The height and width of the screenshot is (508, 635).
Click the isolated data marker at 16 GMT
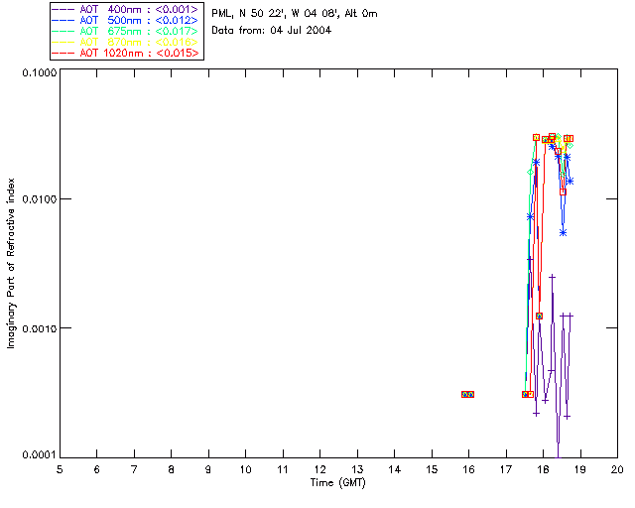pos(467,394)
